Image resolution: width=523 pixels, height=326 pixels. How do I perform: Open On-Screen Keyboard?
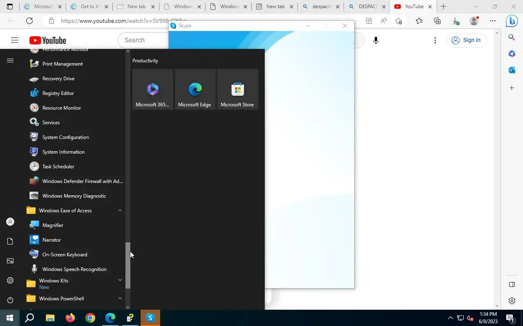(x=76, y=255)
